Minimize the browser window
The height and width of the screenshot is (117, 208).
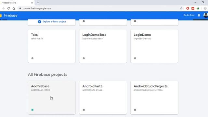tap(195, 2)
